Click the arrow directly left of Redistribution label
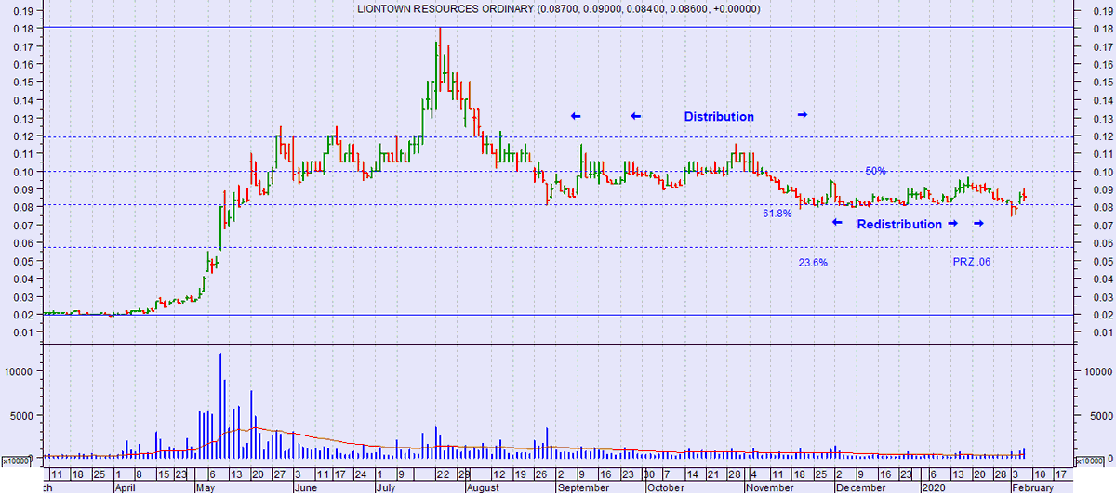Viewport: 1116px width, 493px height. click(837, 223)
